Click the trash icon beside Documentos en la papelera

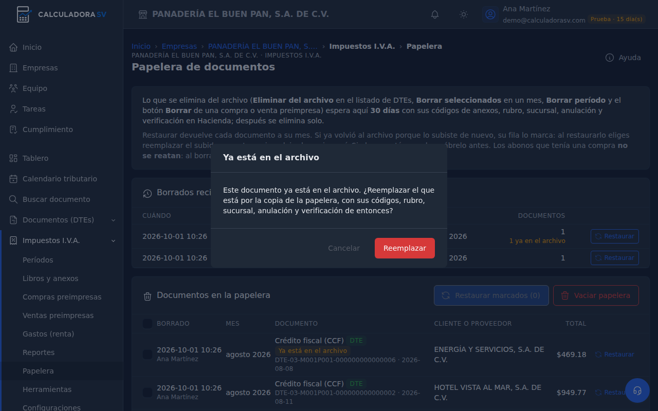tap(148, 296)
